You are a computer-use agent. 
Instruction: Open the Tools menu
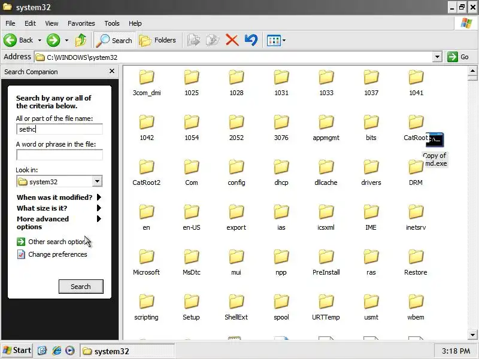(x=112, y=23)
